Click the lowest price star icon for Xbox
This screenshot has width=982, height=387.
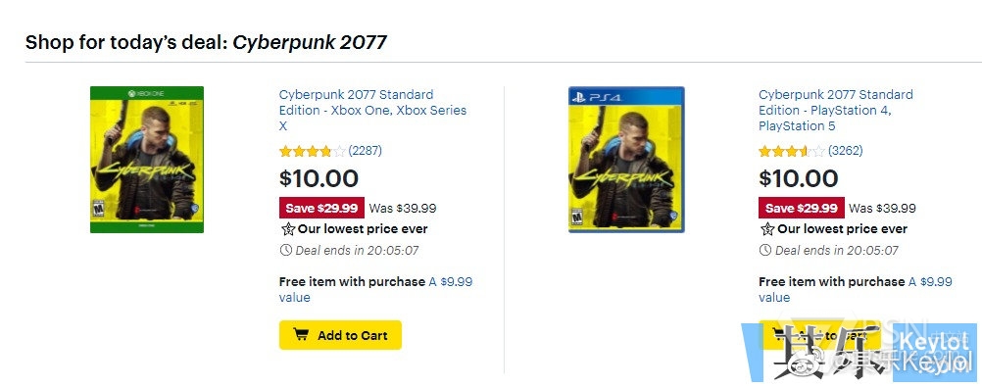(x=287, y=229)
